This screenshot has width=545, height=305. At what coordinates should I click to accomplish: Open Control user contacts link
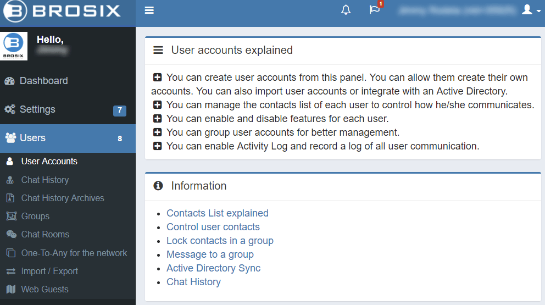pyautogui.click(x=213, y=227)
